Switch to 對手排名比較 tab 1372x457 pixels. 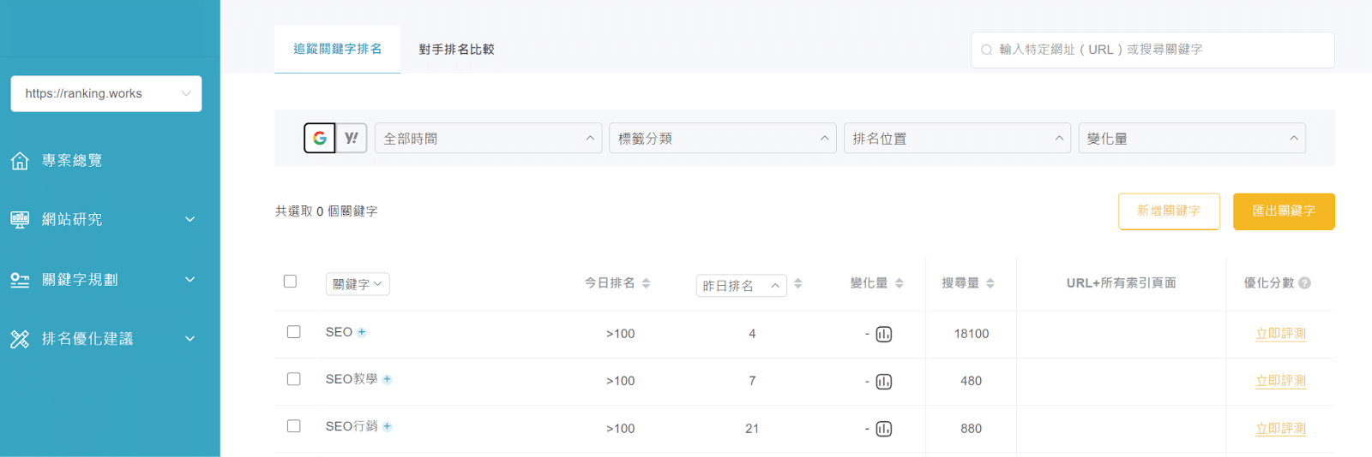click(x=456, y=50)
